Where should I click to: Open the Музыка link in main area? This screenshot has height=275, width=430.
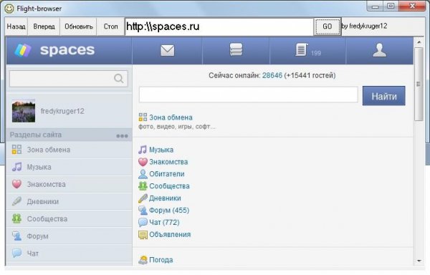(161, 150)
